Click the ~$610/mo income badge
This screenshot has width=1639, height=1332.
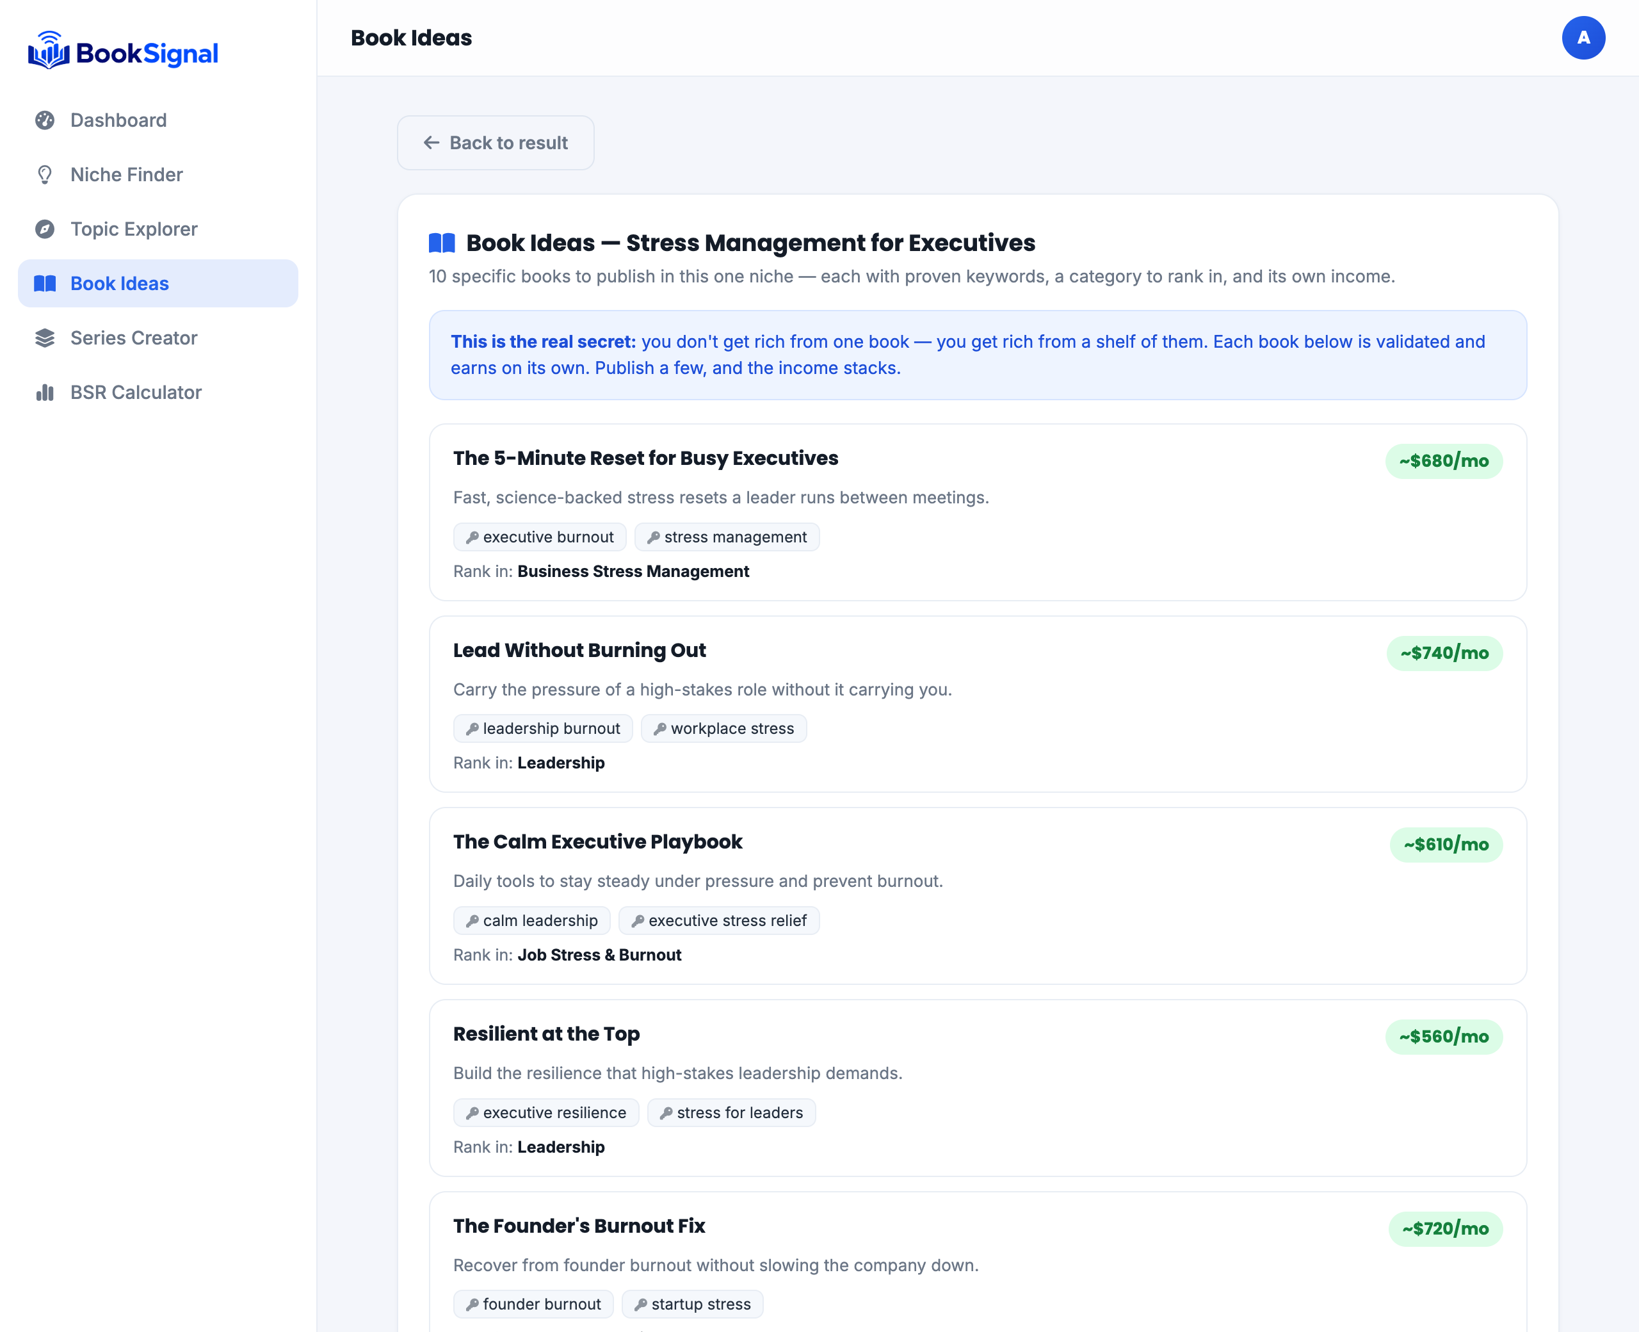(x=1446, y=845)
